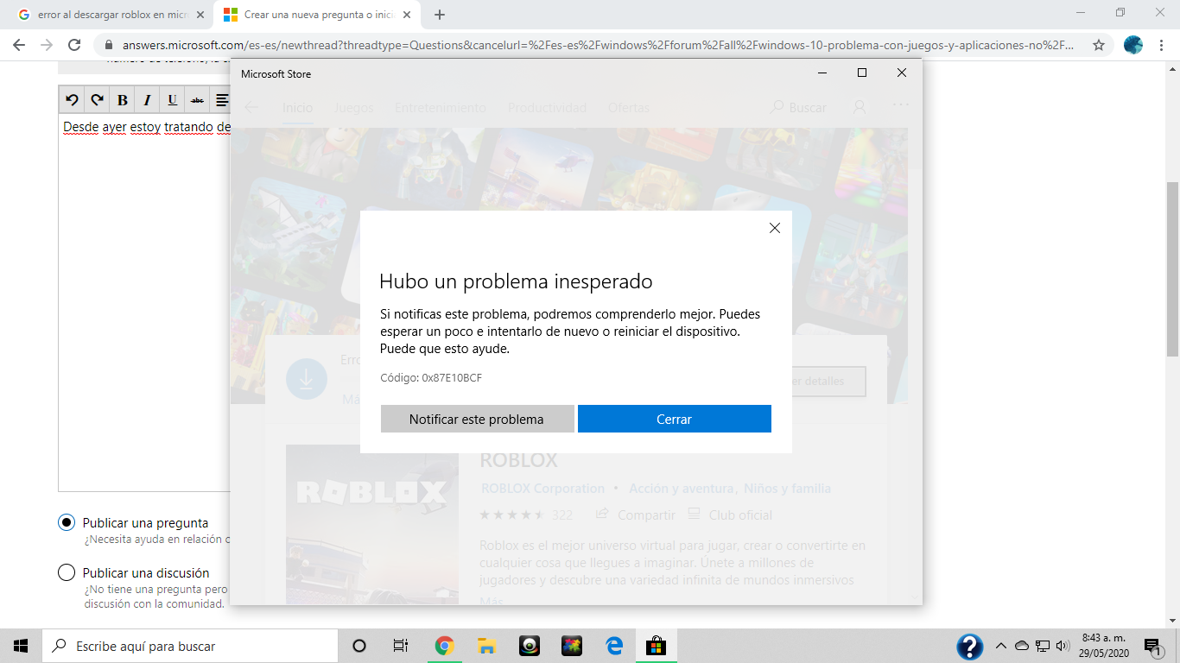Open blue help question mark tray icon
The image size is (1180, 663).
(x=970, y=647)
